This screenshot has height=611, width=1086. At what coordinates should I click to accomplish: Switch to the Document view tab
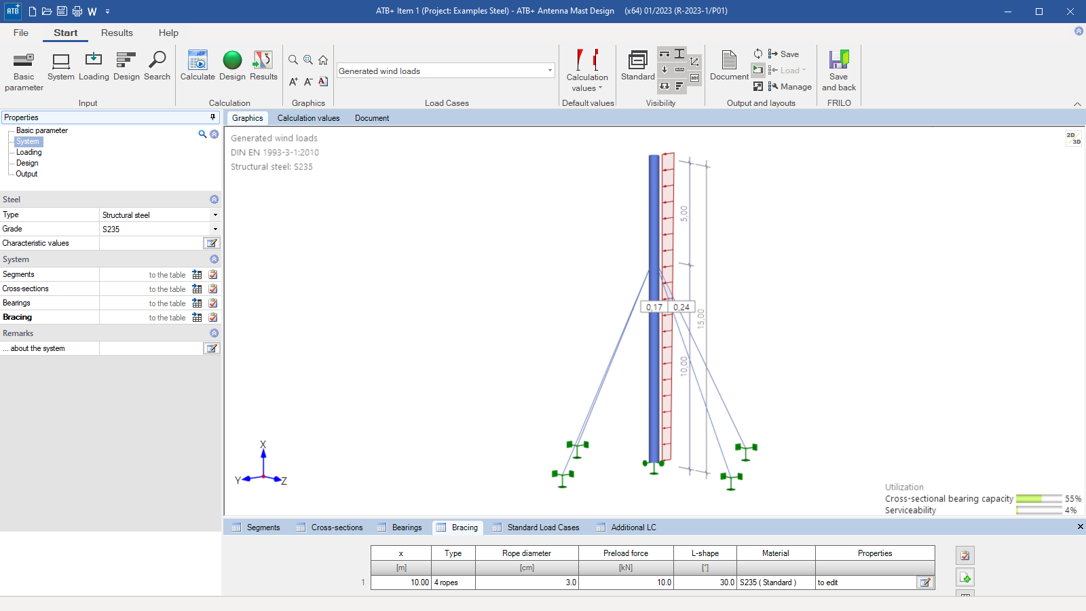tap(372, 118)
